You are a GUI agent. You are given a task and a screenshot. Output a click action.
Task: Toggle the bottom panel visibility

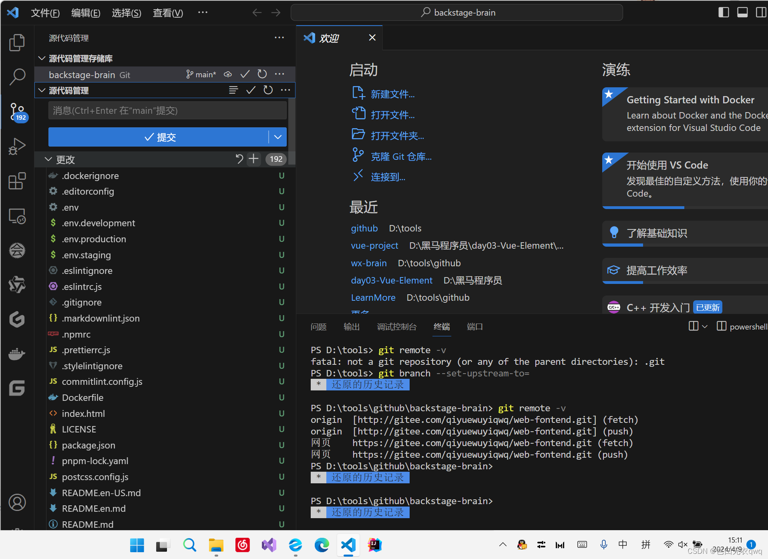click(x=742, y=12)
